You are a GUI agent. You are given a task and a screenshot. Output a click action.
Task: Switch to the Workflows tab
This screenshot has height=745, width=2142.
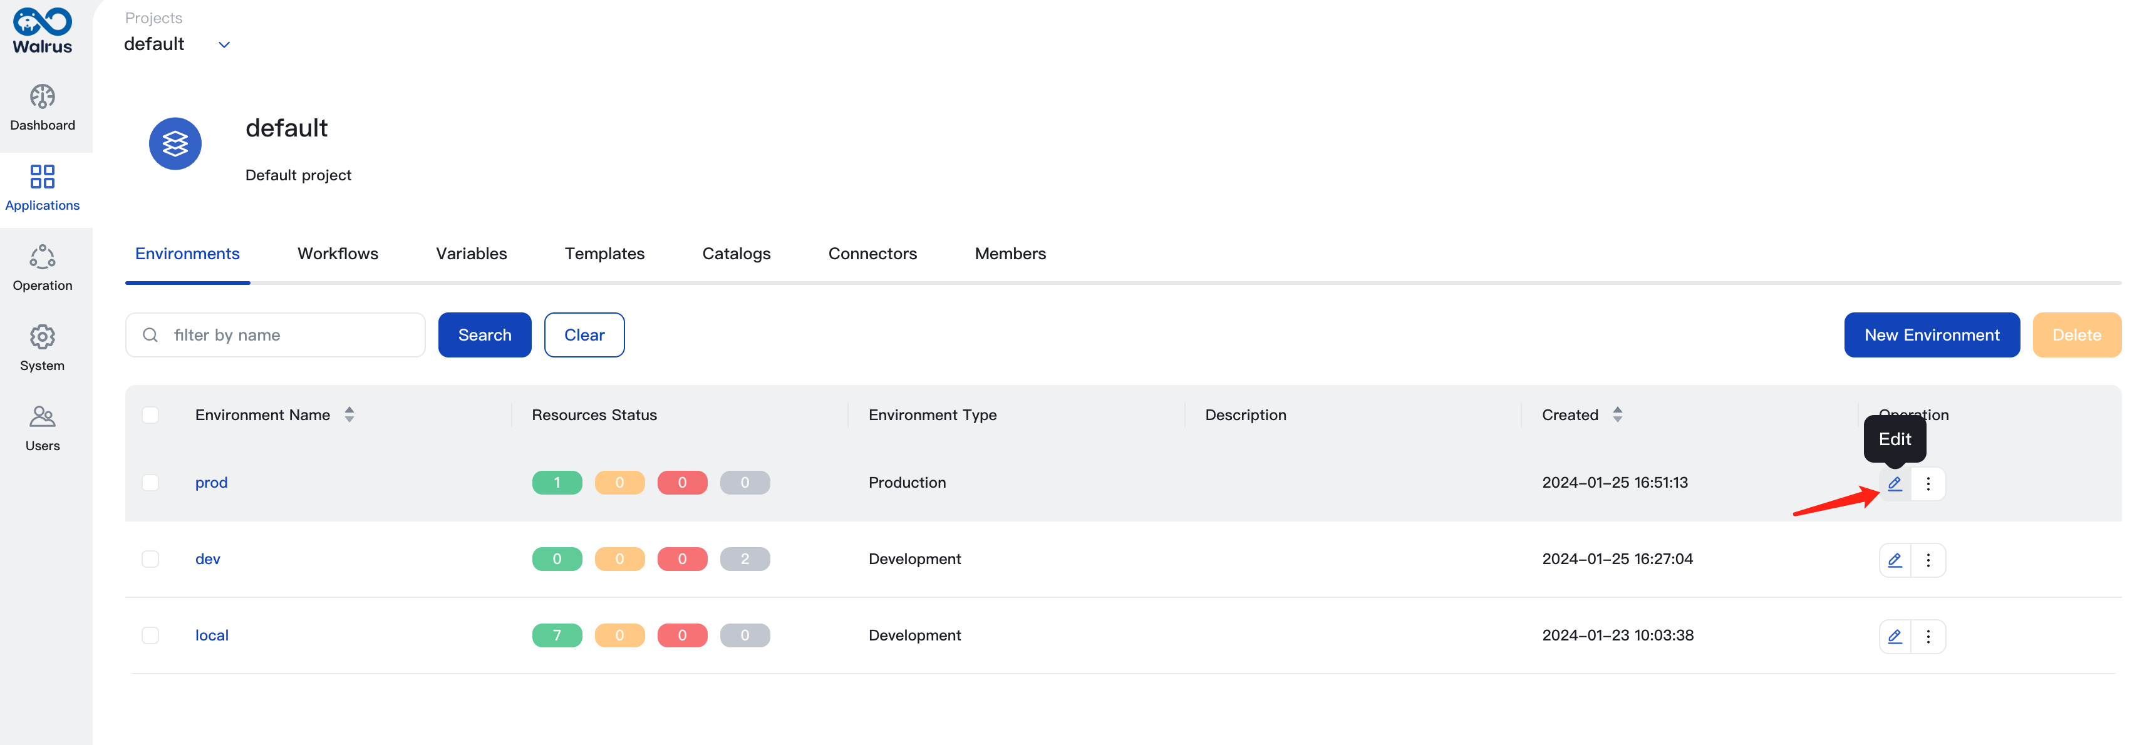click(338, 252)
